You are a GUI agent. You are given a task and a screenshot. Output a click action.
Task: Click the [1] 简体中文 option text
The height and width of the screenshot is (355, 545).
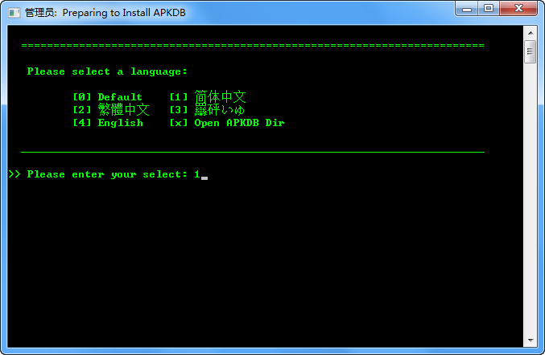(208, 97)
